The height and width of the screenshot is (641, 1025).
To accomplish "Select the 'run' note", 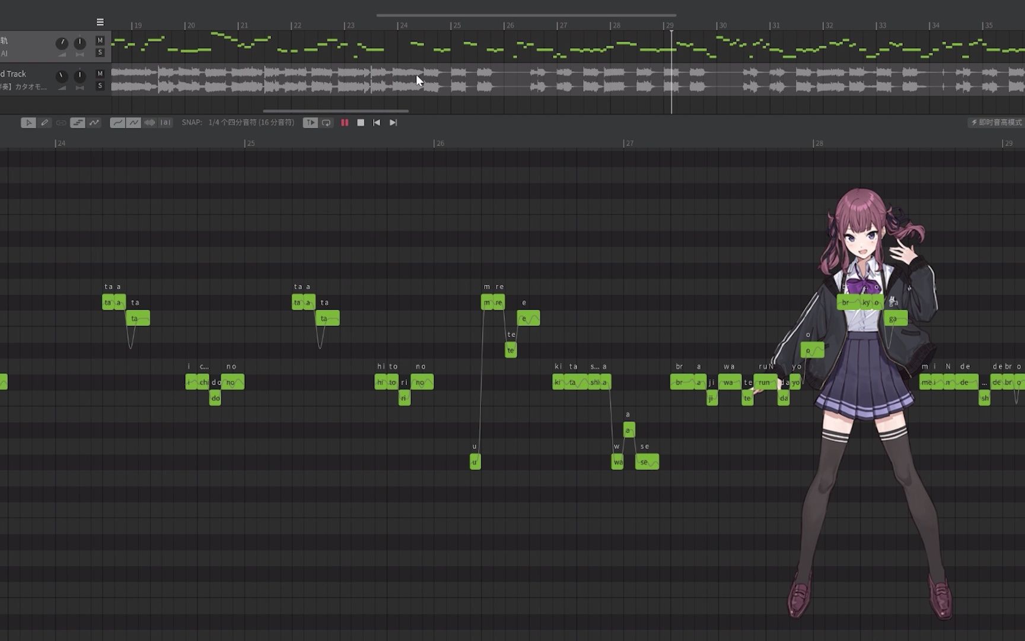I will tap(765, 382).
